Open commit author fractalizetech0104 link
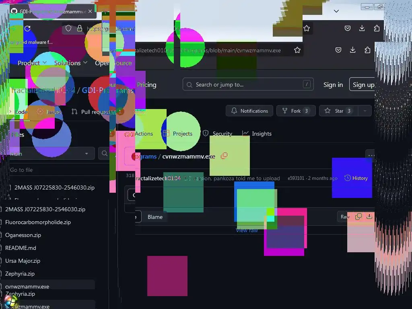 pyautogui.click(x=158, y=178)
